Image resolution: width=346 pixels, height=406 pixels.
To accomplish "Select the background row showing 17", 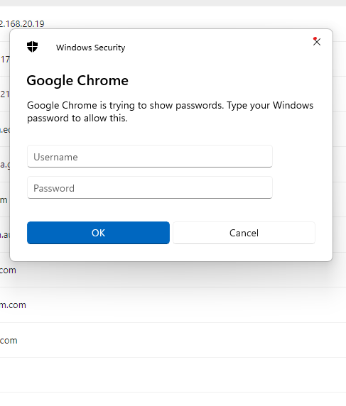I will coord(5,60).
